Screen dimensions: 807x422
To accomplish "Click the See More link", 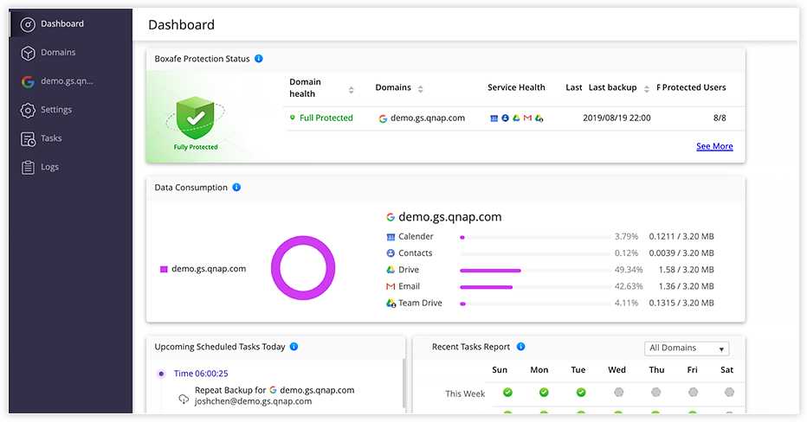I will [714, 146].
